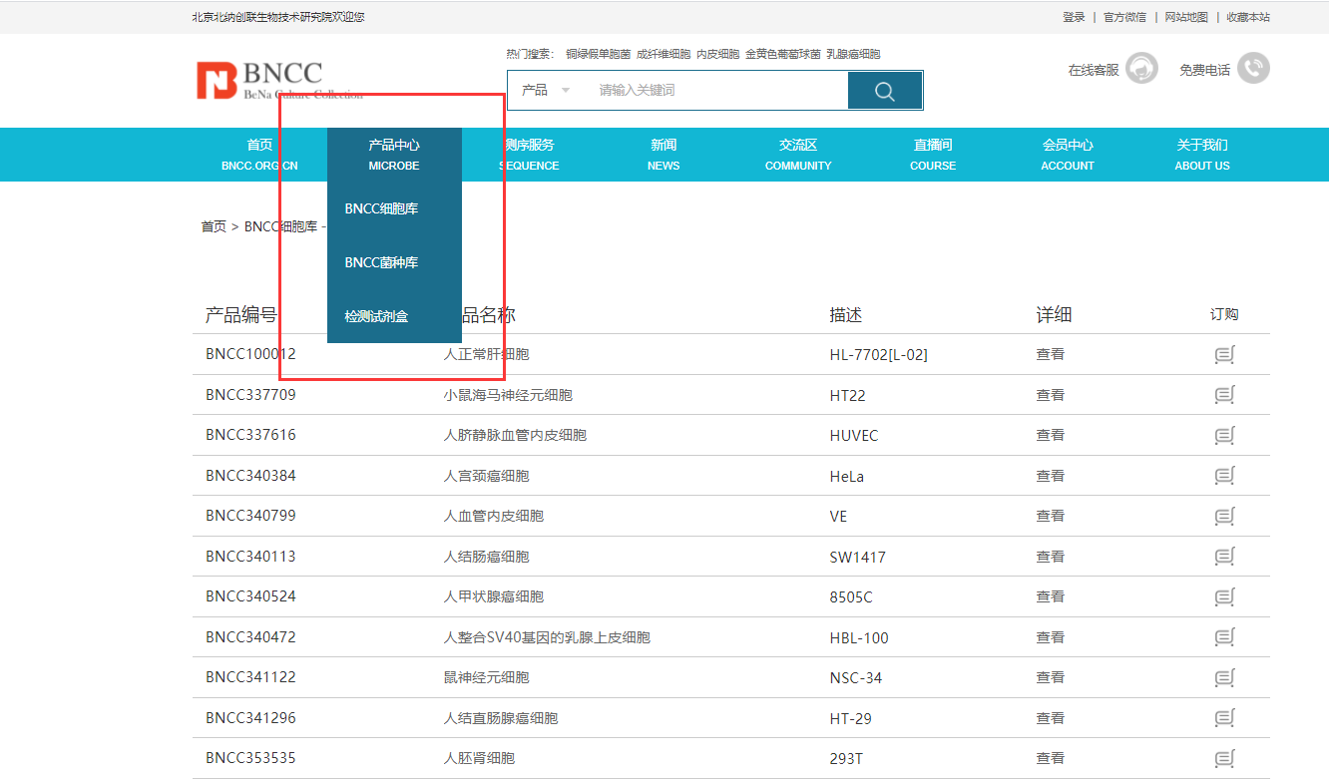This screenshot has width=1329, height=783.
Task: Open the 首页 navigation item
Action: coord(259,155)
